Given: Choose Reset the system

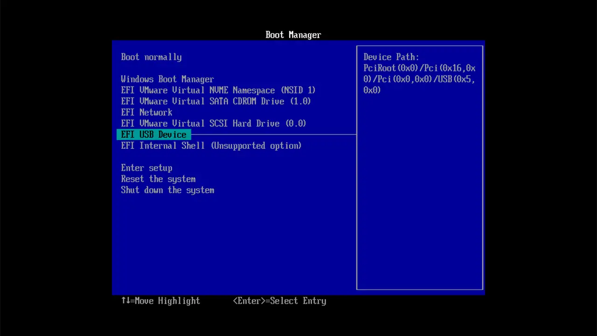Looking at the screenshot, I should tap(158, 179).
